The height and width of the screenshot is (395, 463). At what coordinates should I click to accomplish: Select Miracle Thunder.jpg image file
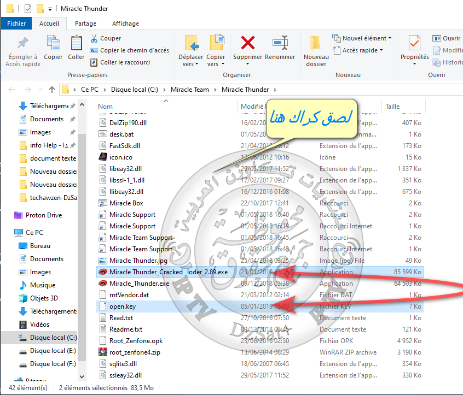tap(138, 261)
